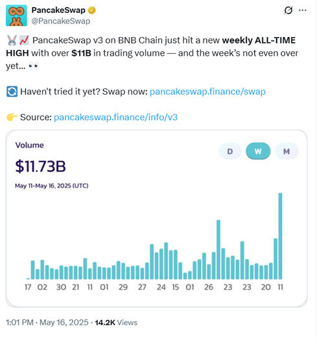Open the pancakeswap.finance/info/v3 source link
The height and width of the screenshot is (337, 317).
115,118
